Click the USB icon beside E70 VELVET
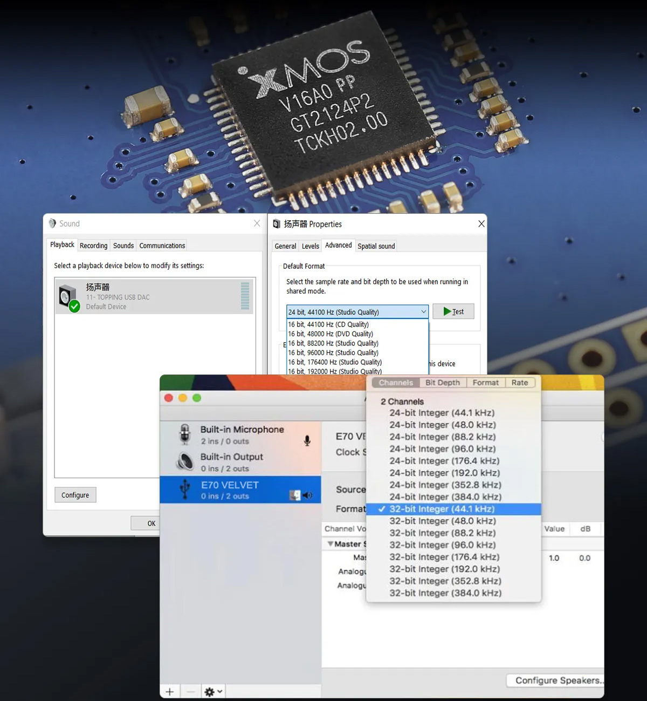The image size is (647, 701). (x=185, y=489)
